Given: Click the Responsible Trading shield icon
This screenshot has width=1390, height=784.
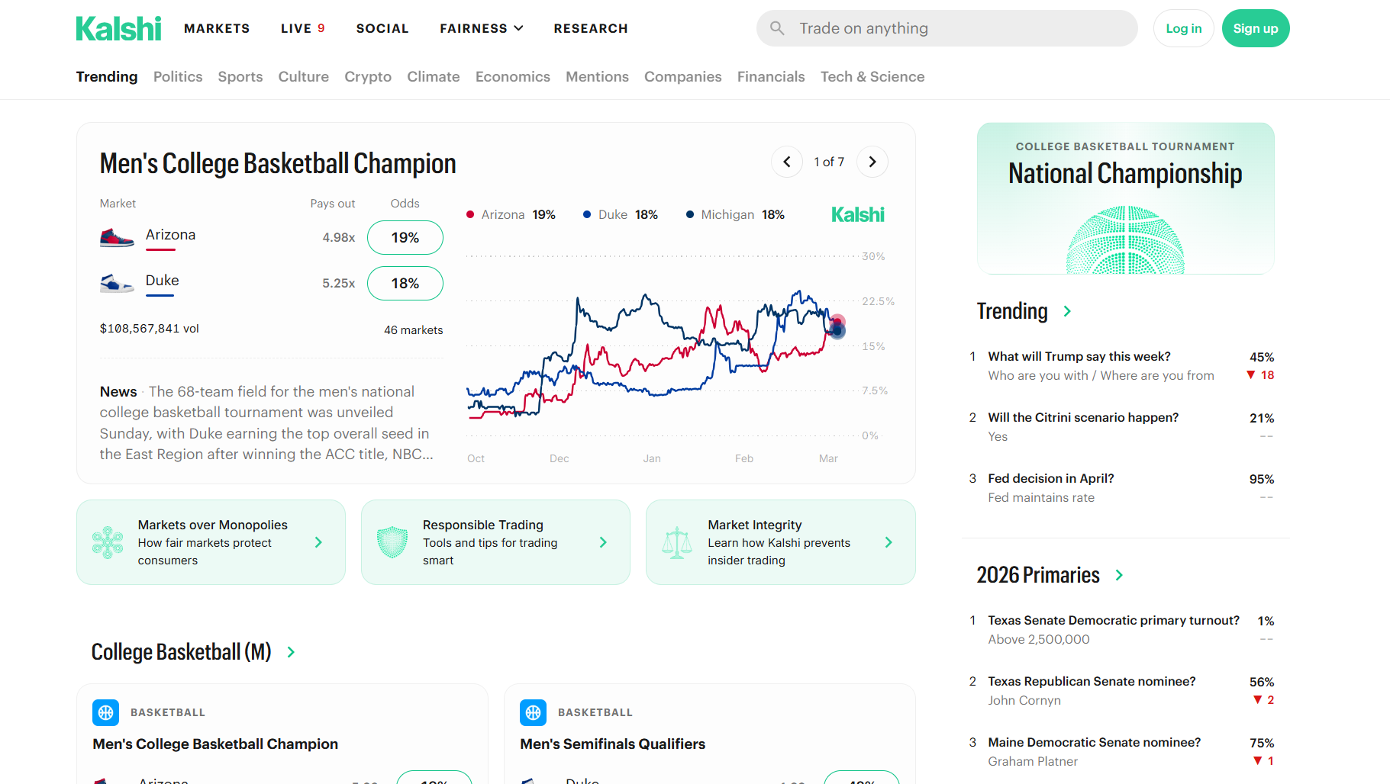Looking at the screenshot, I should click(x=392, y=542).
